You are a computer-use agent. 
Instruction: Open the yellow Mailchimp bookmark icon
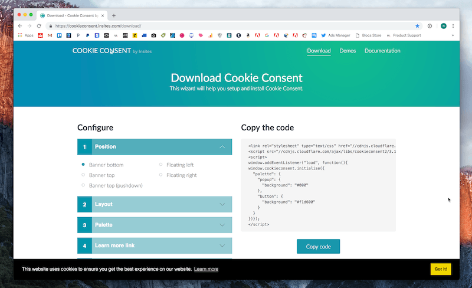[x=135, y=35]
